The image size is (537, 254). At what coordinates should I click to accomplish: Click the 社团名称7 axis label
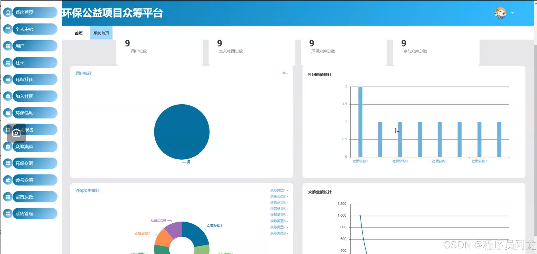point(479,161)
